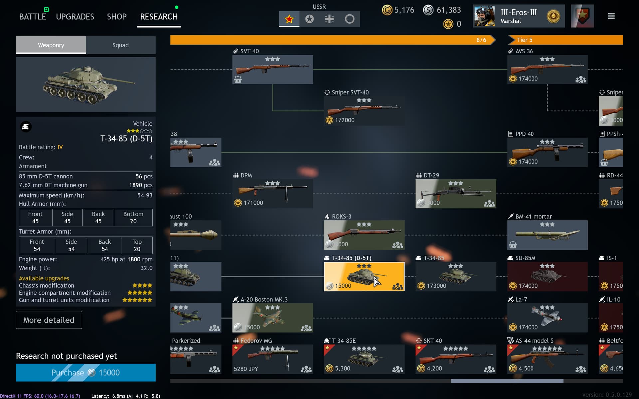Click the red star squad emblem badge
Screen dimensions: 639x399
point(582,16)
